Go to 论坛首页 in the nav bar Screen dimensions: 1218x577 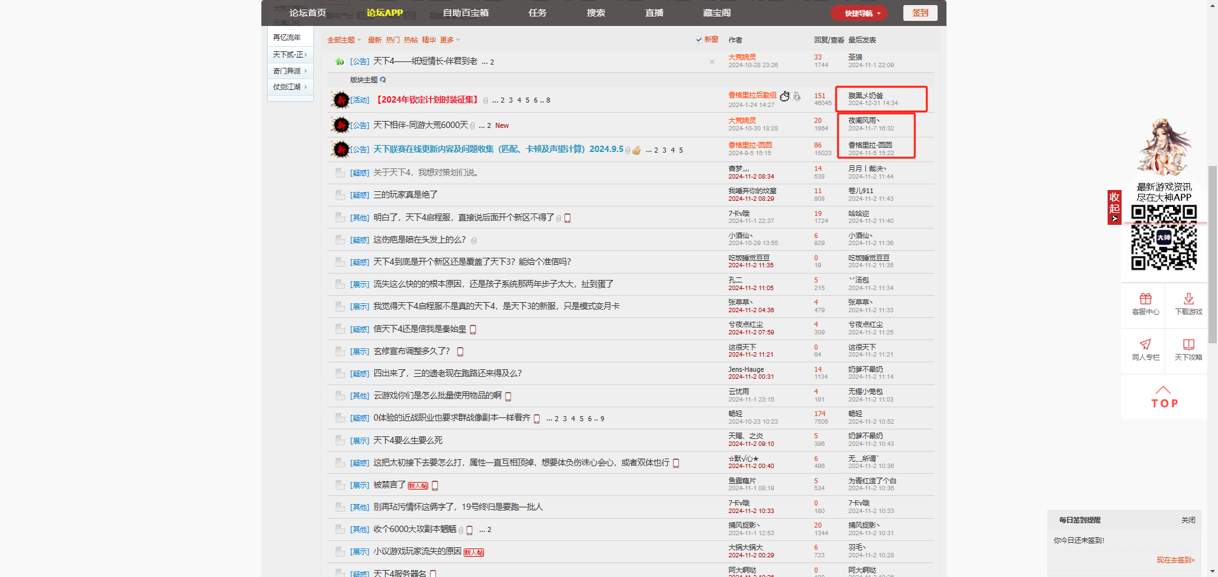click(x=308, y=13)
